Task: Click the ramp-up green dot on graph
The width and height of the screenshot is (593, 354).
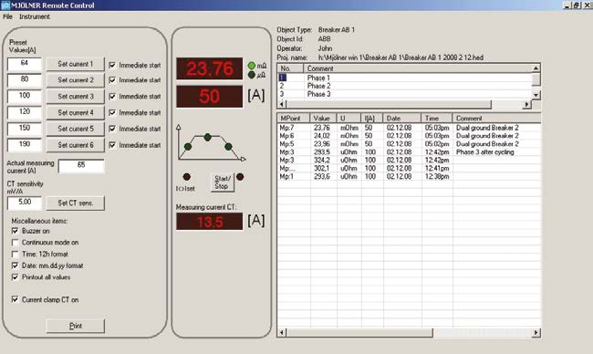Action: point(188,146)
